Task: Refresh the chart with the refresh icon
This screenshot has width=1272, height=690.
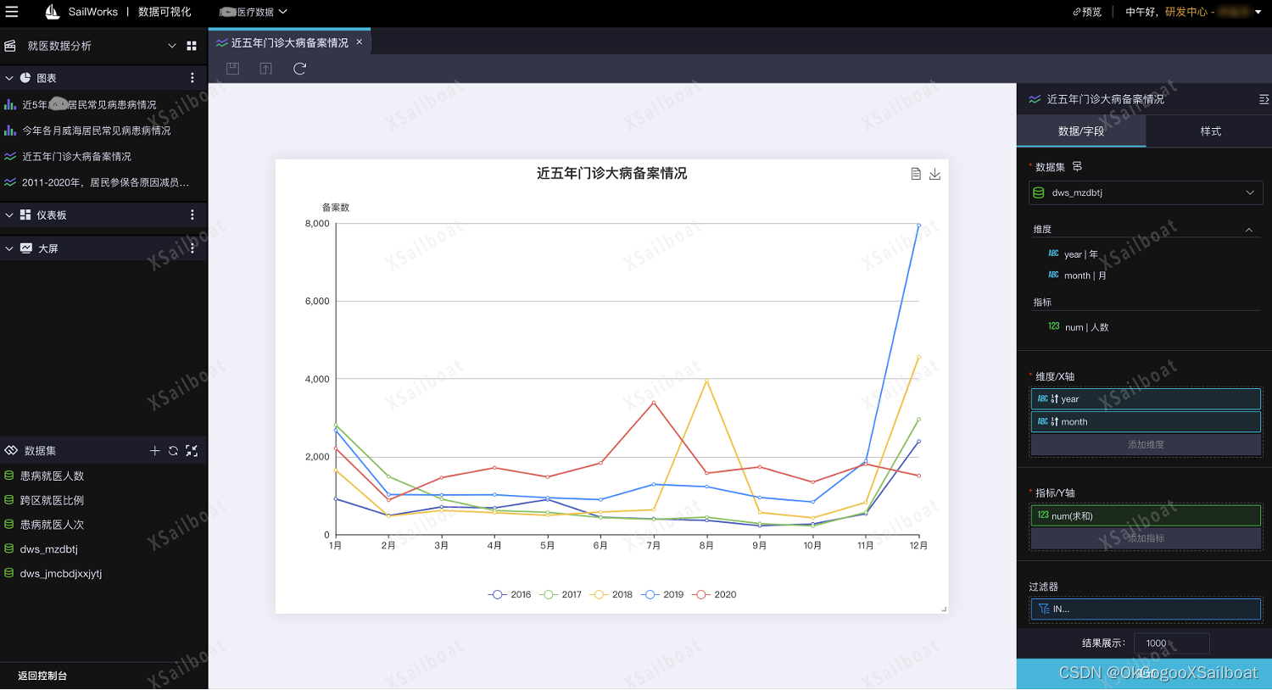Action: (x=298, y=69)
